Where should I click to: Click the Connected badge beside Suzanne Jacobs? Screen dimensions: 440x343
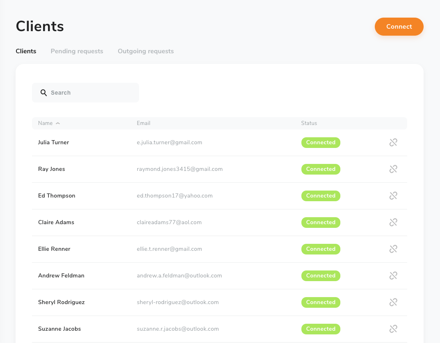point(321,329)
